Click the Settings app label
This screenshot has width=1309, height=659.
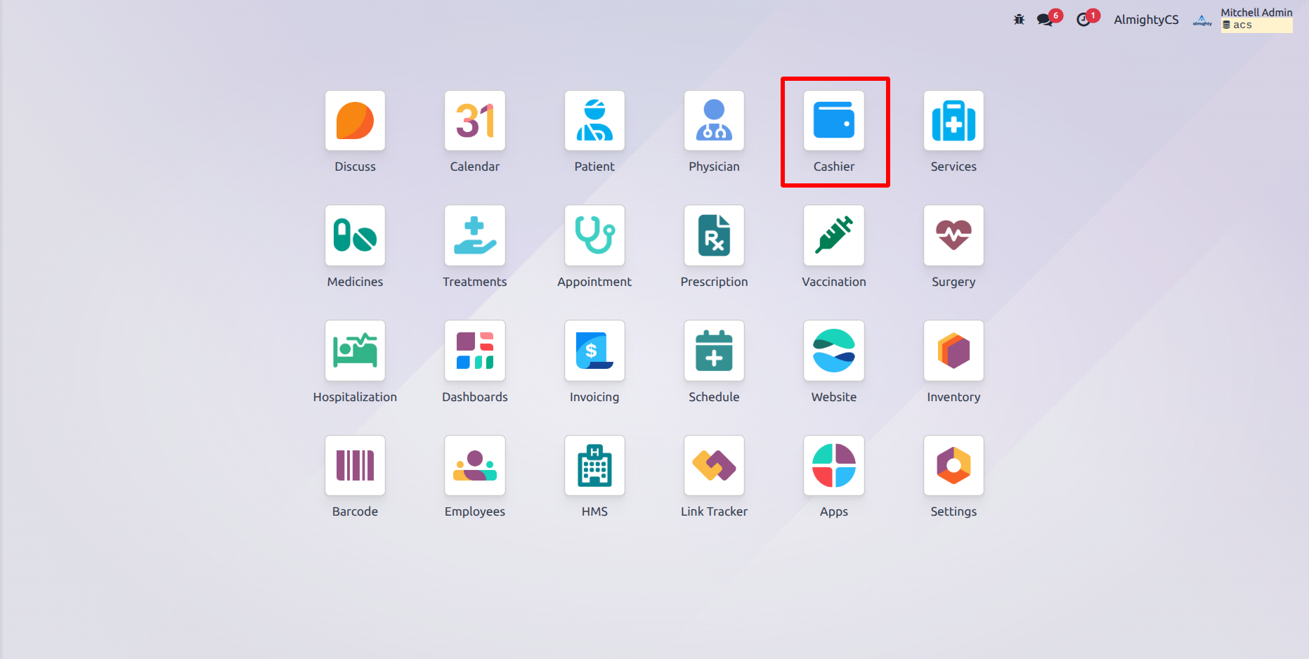(953, 511)
